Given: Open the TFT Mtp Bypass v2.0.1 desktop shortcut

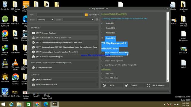Looking at the screenshot, I should 47,96.
